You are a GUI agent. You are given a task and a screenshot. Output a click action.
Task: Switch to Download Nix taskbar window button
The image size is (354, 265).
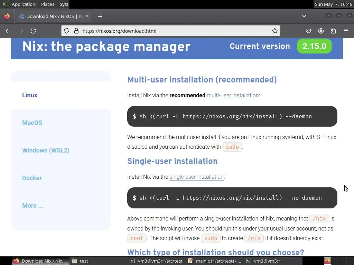point(41,261)
